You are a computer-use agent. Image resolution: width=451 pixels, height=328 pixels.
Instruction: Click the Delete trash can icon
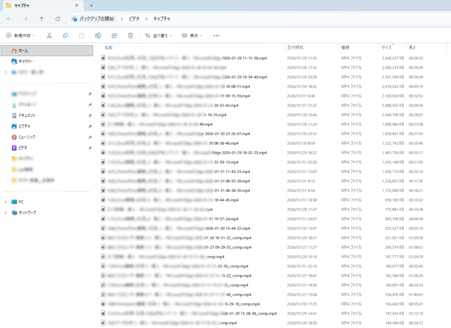[130, 36]
